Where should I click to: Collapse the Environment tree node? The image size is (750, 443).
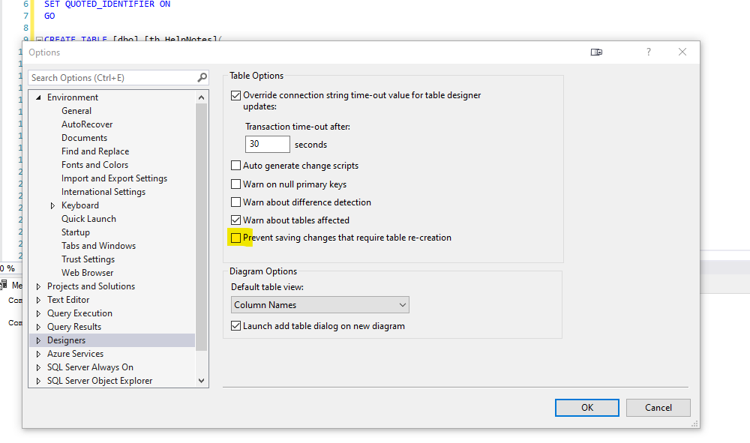(x=38, y=97)
